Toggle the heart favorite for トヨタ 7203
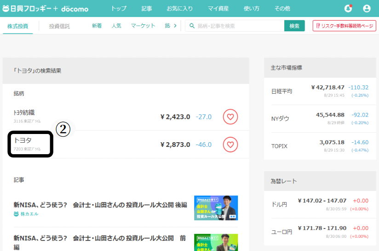 point(230,145)
